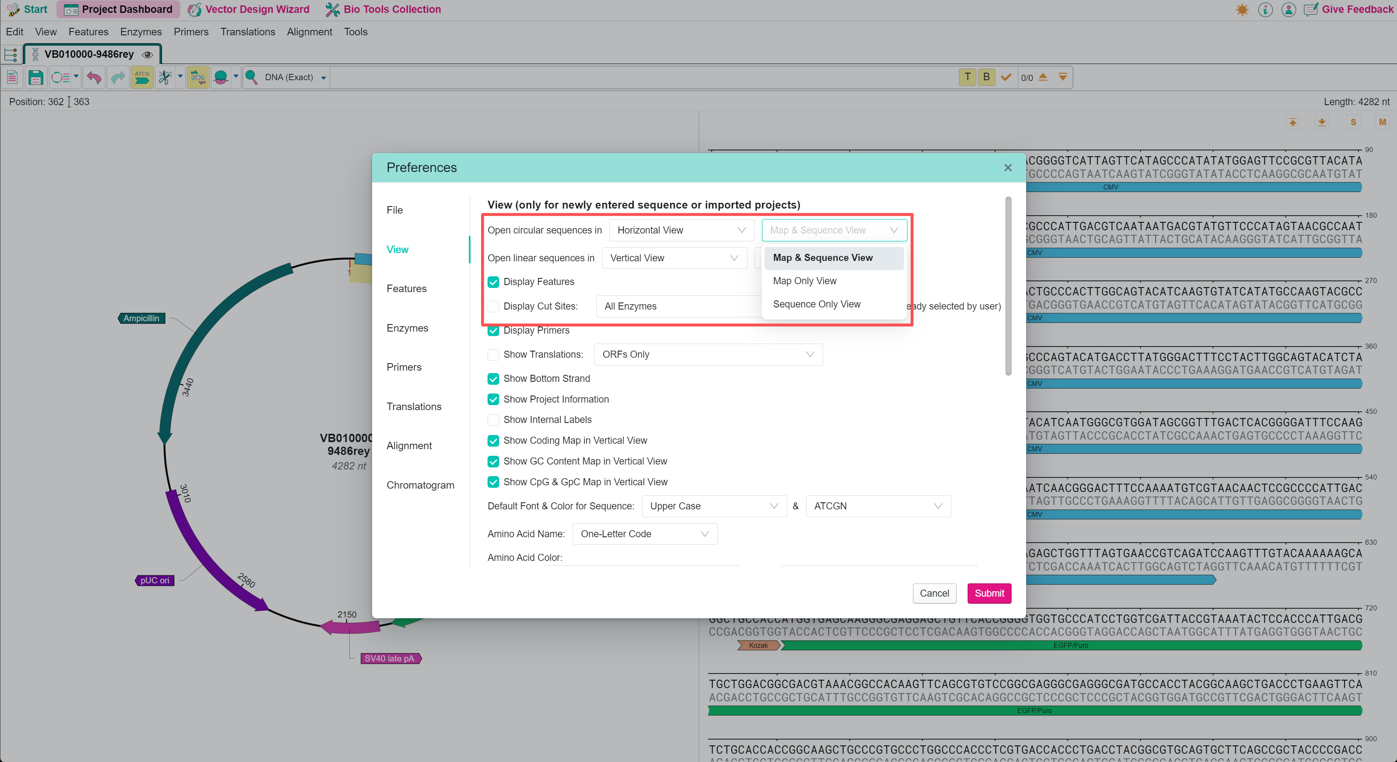1397x762 pixels.
Task: Click the ATCG features display icon
Action: [x=142, y=78]
